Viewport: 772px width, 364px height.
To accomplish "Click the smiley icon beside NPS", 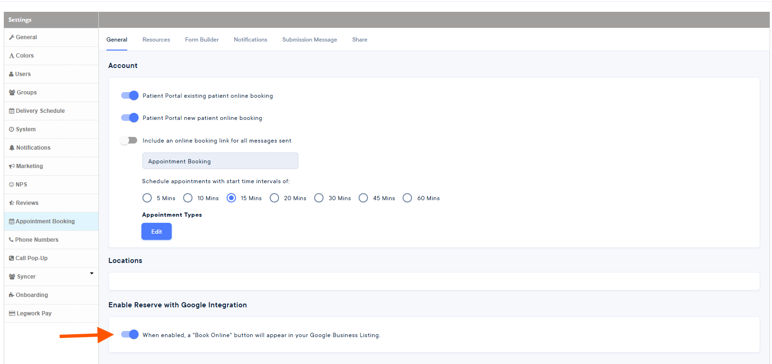I will (x=12, y=185).
